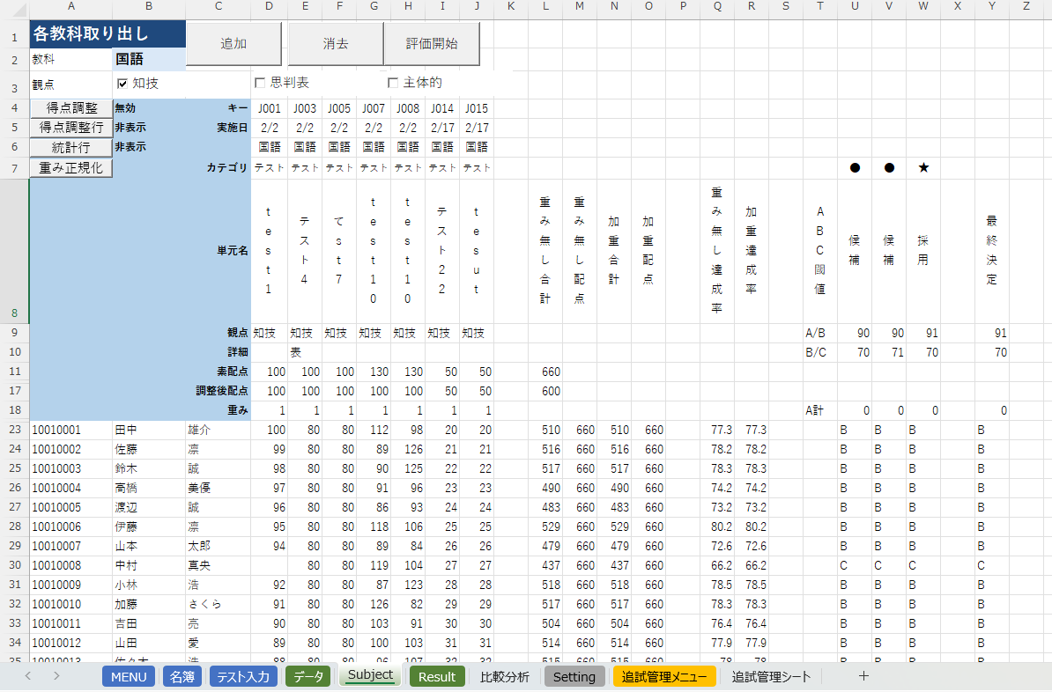This screenshot has width=1052, height=692.
Task: Start evaluation with 評価開始 button
Action: [431, 44]
